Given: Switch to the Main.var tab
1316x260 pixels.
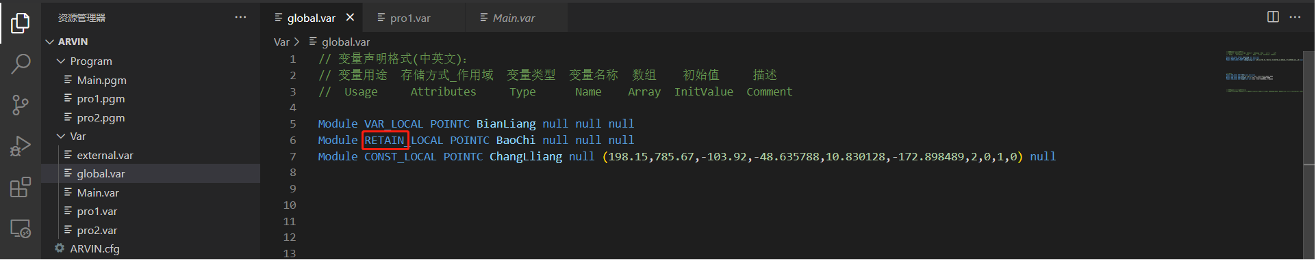Looking at the screenshot, I should 514,18.
